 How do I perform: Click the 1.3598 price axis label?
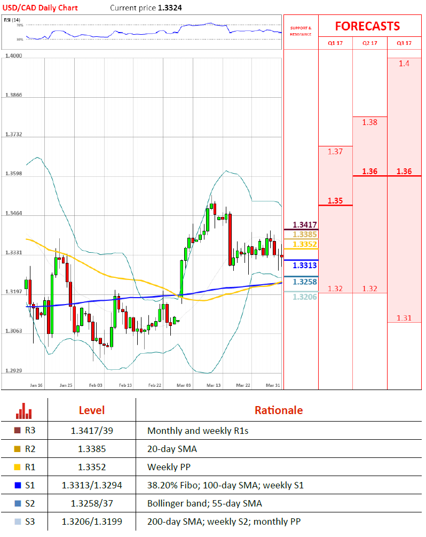pos(14,173)
